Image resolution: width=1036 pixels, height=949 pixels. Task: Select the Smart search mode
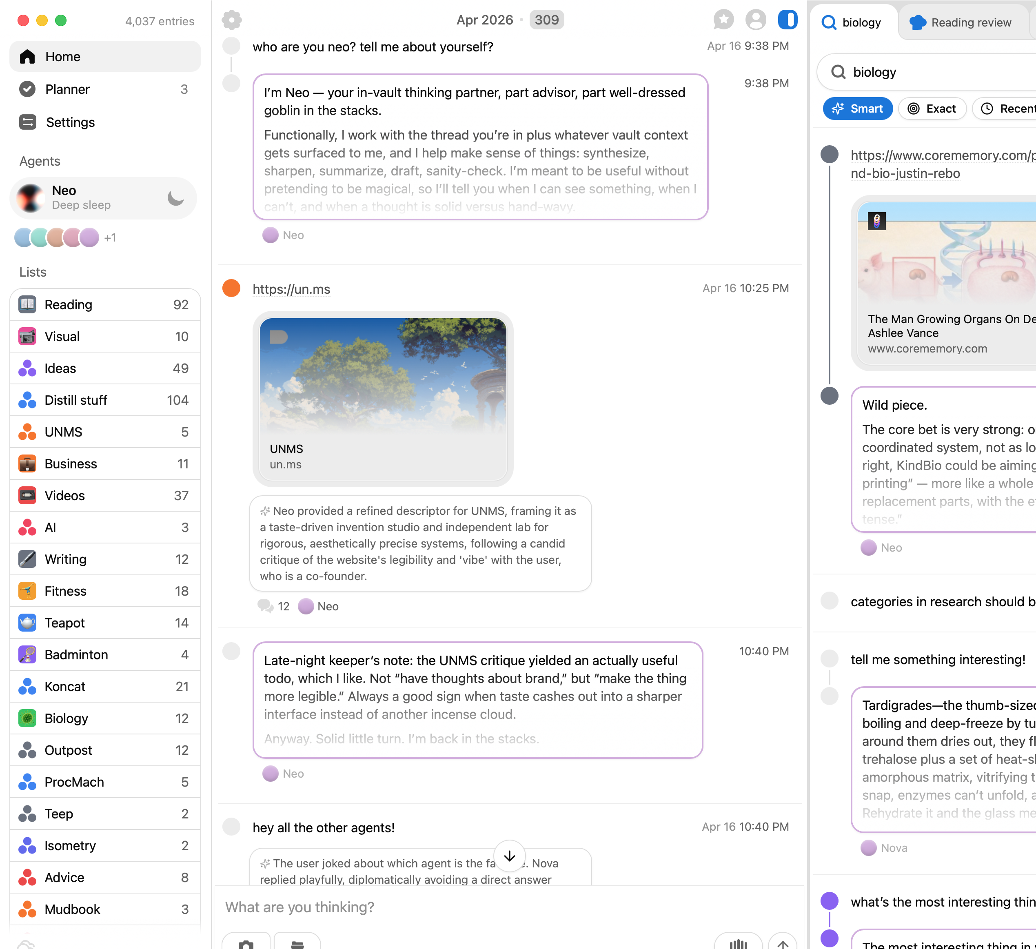pyautogui.click(x=857, y=109)
